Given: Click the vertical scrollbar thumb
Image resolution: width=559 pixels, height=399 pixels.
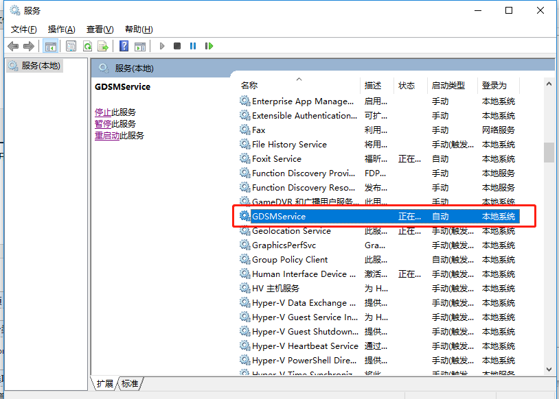Looking at the screenshot, I should [x=549, y=152].
